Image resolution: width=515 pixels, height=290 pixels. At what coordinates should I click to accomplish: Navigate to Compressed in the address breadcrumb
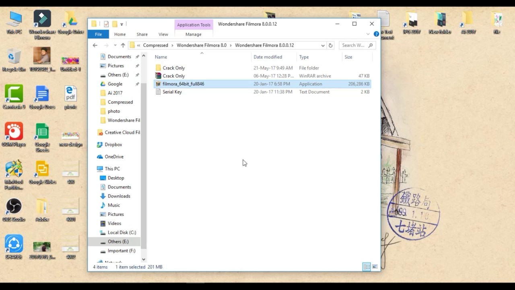click(x=155, y=46)
